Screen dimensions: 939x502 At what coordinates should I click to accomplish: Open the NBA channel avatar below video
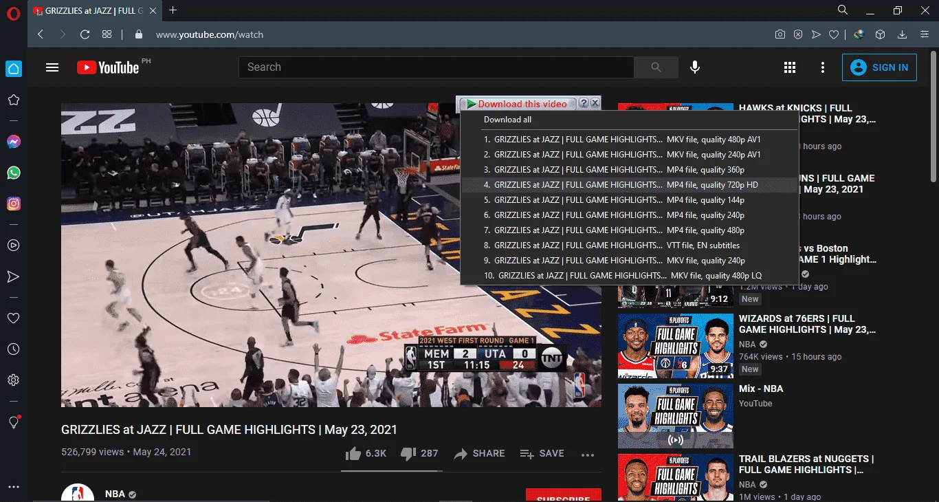[78, 493]
